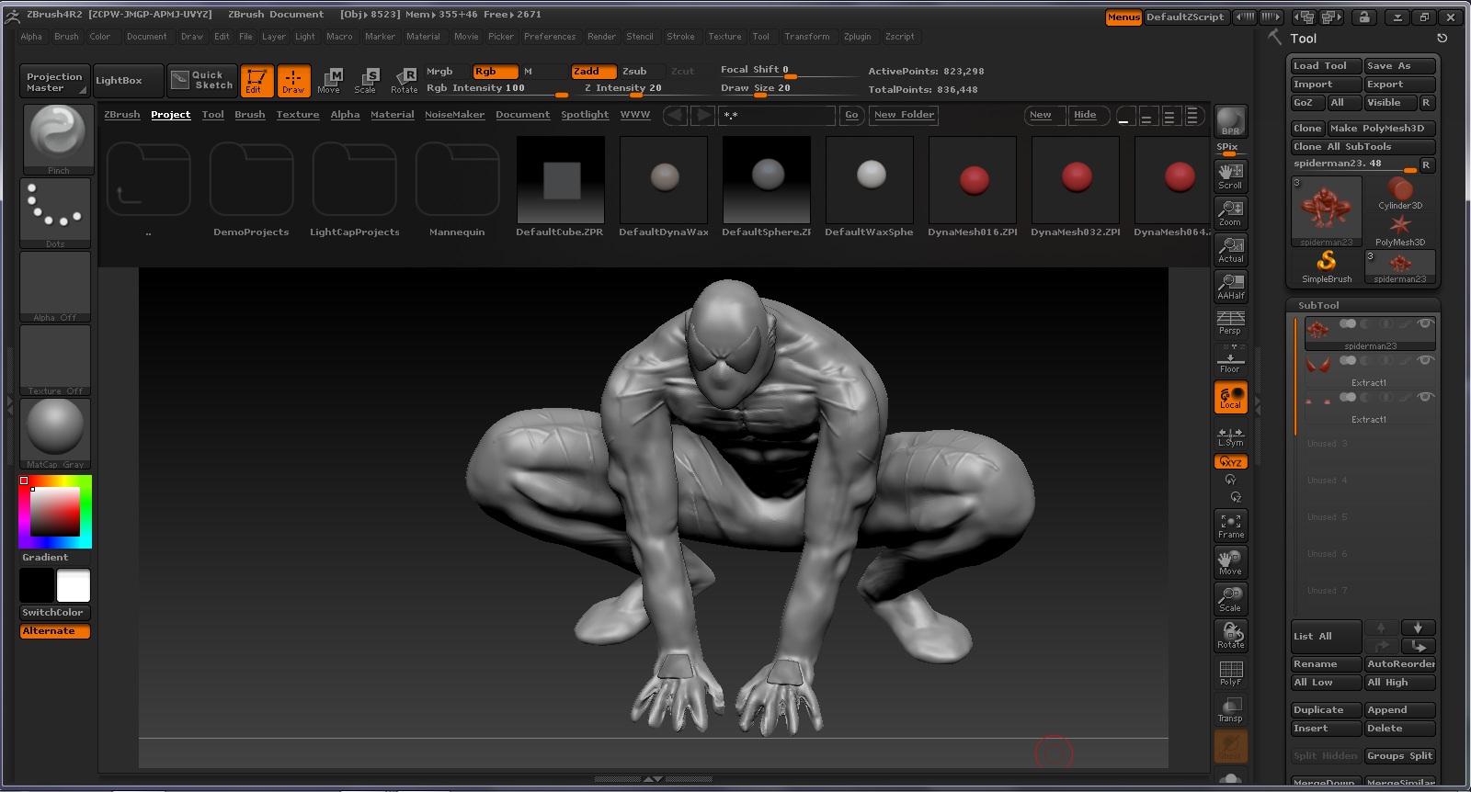
Task: Hide the spiderman23 subtool with its eye
Action: click(1425, 323)
